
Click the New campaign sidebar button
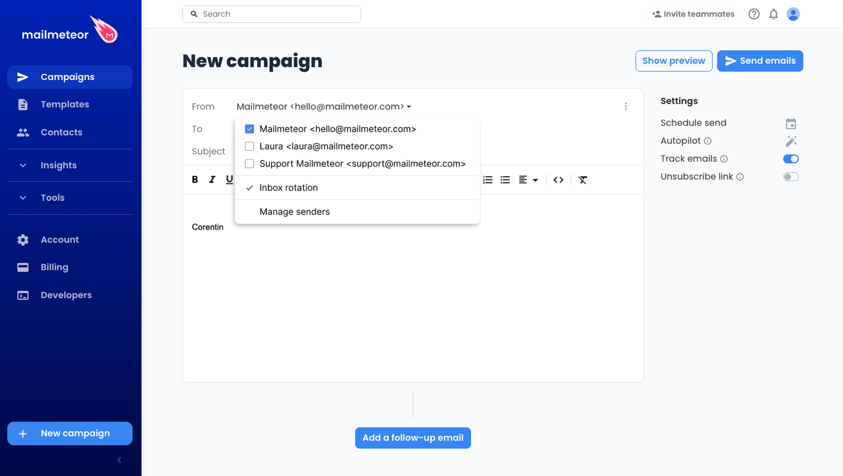(x=70, y=433)
